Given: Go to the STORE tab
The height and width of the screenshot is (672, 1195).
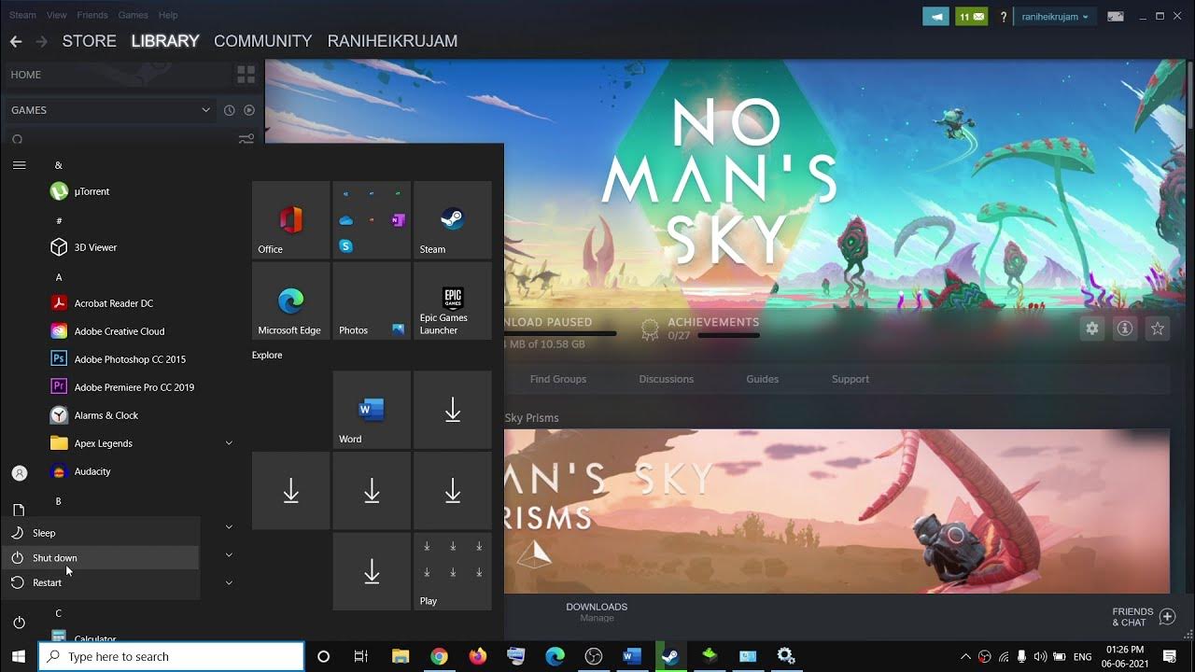Looking at the screenshot, I should (89, 41).
